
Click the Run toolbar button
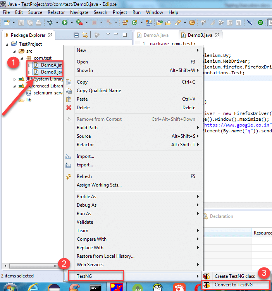[65, 23]
